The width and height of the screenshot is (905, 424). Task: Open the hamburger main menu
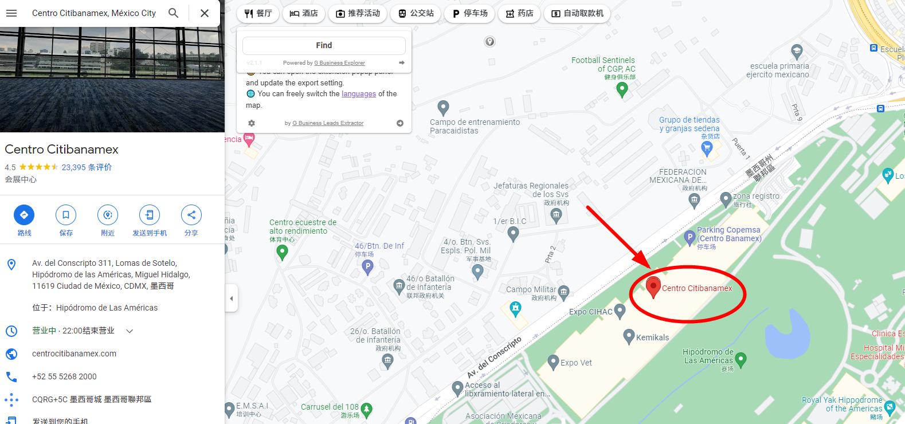point(11,13)
